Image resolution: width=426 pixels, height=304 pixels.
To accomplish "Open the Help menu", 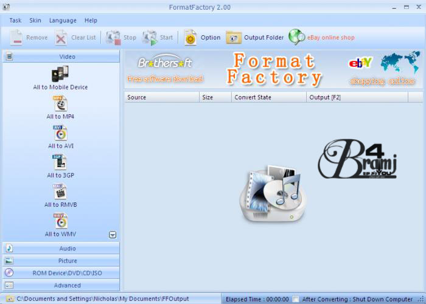I will click(x=91, y=20).
